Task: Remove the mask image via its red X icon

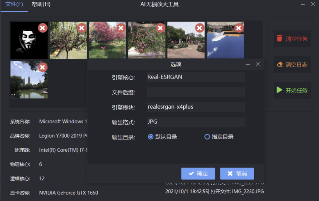Action: coord(42,28)
